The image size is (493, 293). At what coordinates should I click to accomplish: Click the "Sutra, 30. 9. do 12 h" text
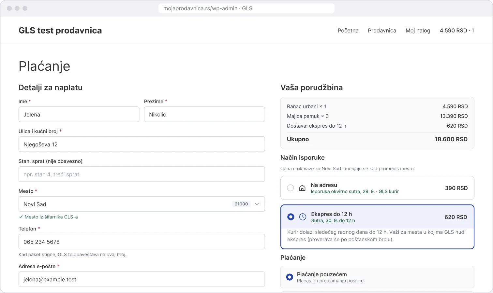point(333,221)
